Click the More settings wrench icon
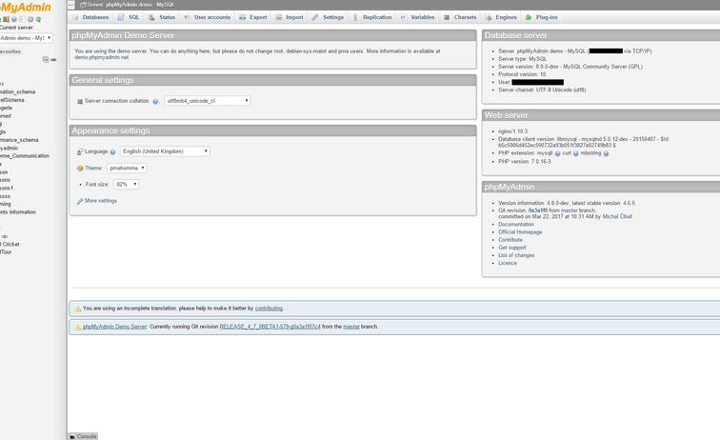 80,201
